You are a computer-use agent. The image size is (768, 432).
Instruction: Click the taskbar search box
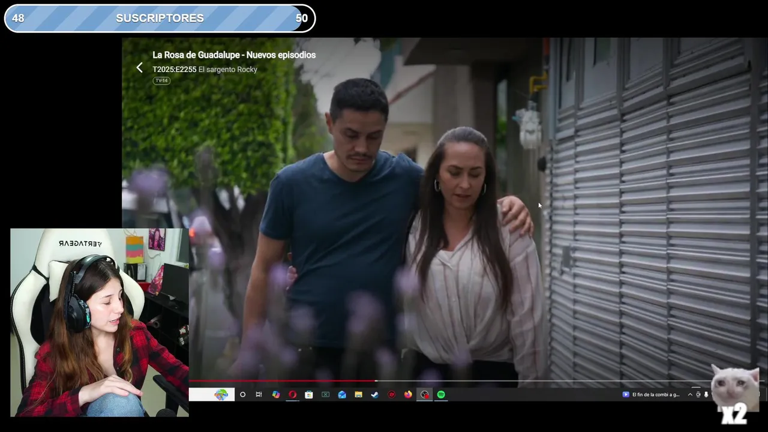click(212, 394)
